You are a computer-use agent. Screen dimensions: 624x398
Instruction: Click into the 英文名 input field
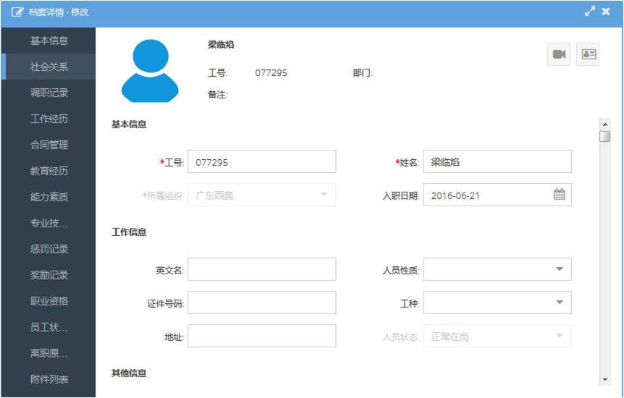coord(262,269)
